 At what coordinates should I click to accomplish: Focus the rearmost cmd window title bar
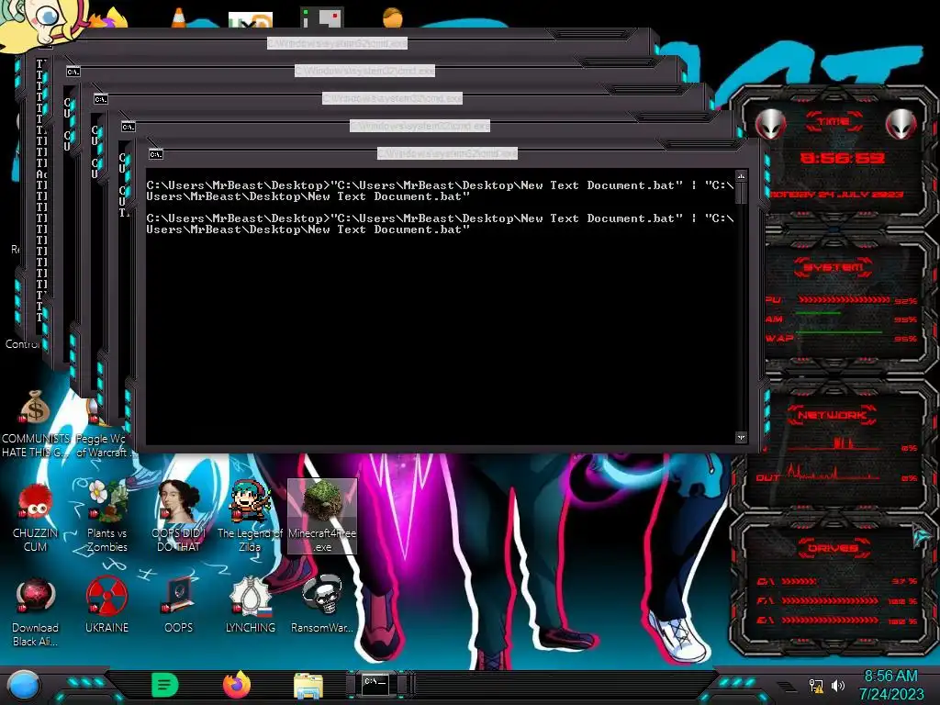[337, 43]
